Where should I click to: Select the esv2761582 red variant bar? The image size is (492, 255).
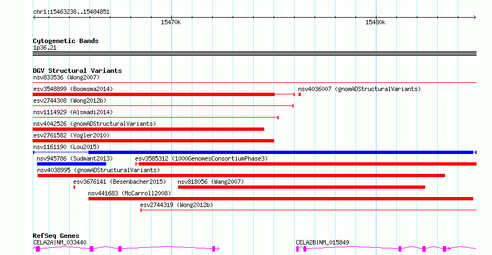click(x=154, y=141)
